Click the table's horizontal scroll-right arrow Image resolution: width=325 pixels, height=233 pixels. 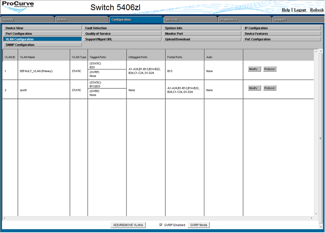[x=312, y=218]
